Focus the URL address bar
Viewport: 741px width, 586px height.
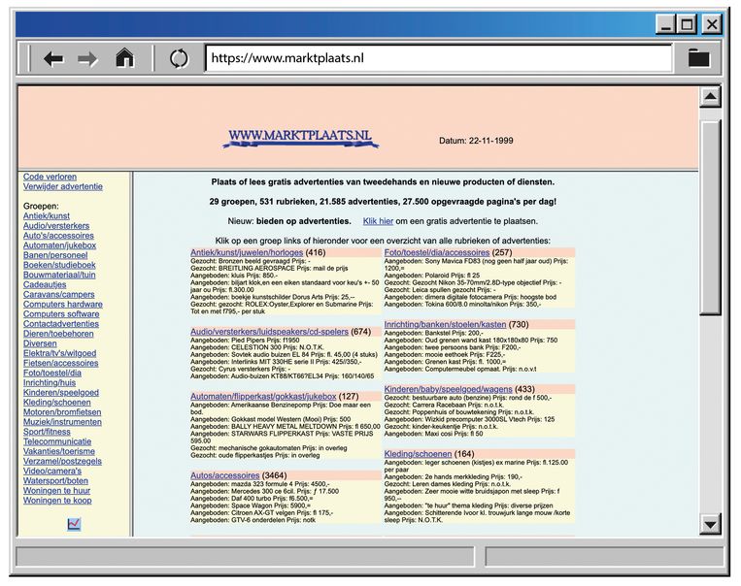click(437, 58)
